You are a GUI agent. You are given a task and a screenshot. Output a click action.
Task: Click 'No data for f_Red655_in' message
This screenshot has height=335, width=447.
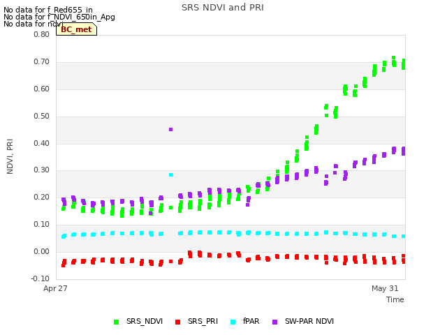(x=48, y=10)
